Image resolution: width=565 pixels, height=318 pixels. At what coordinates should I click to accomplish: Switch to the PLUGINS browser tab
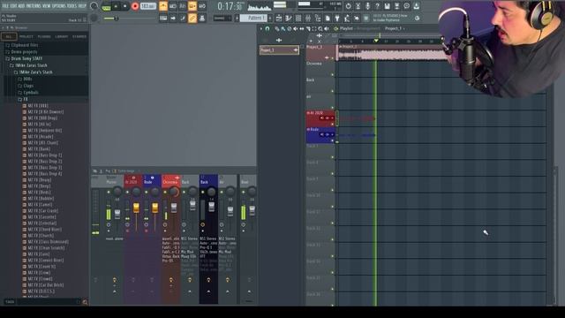[x=44, y=36]
